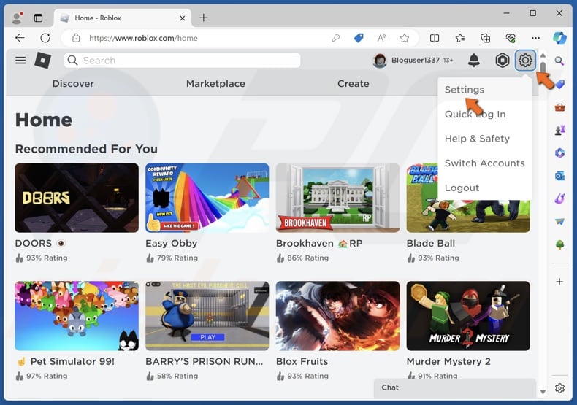The width and height of the screenshot is (577, 405).
Task: Open the Blox Fruits game thumbnail
Action: click(337, 316)
